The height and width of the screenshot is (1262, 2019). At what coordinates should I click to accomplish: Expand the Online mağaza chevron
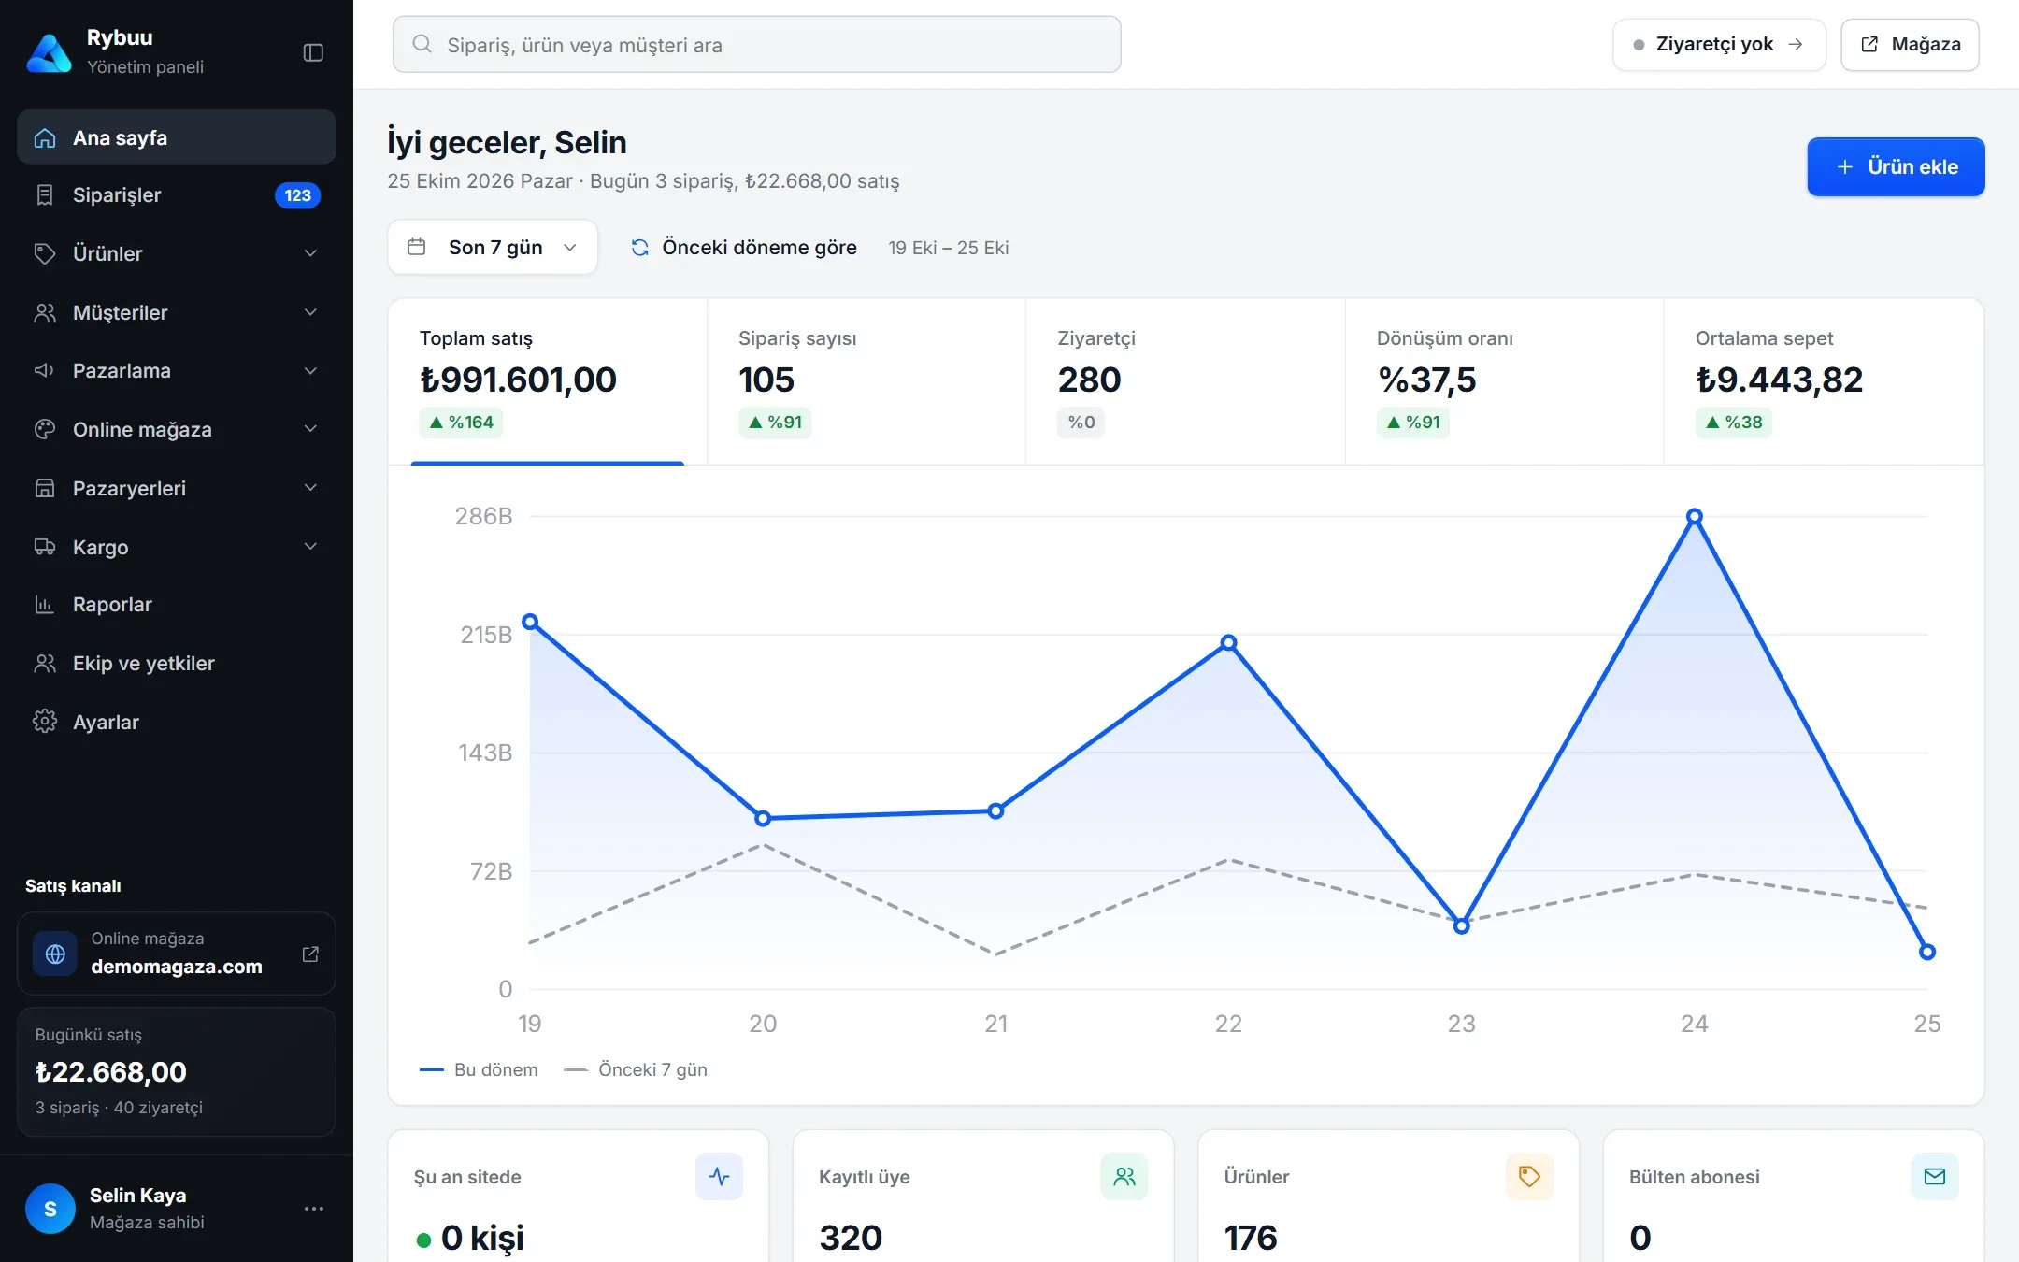click(310, 429)
